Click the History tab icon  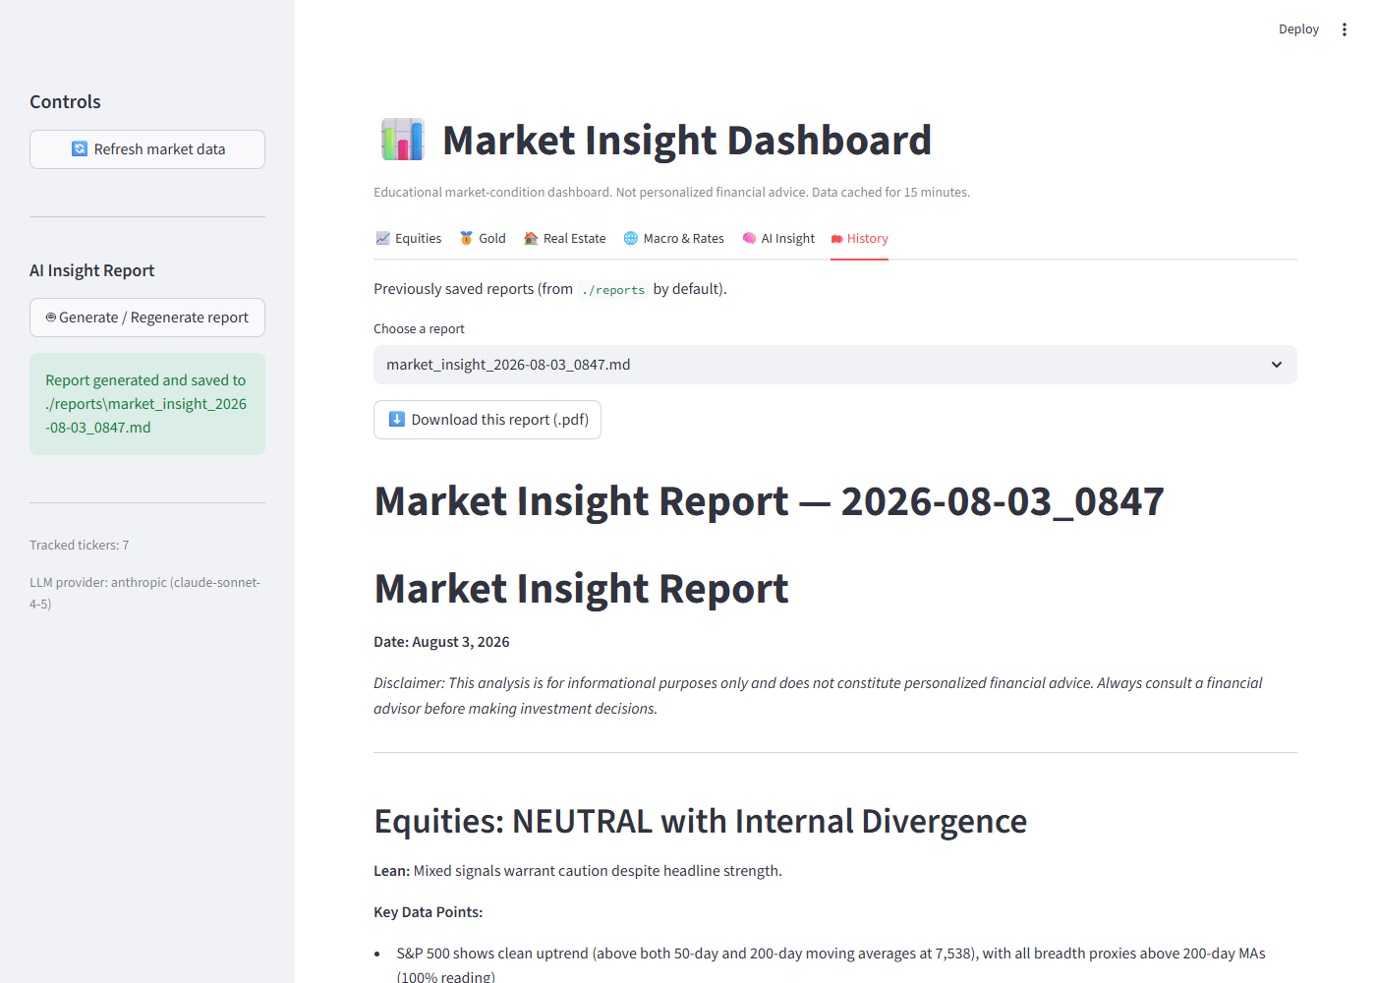836,239
